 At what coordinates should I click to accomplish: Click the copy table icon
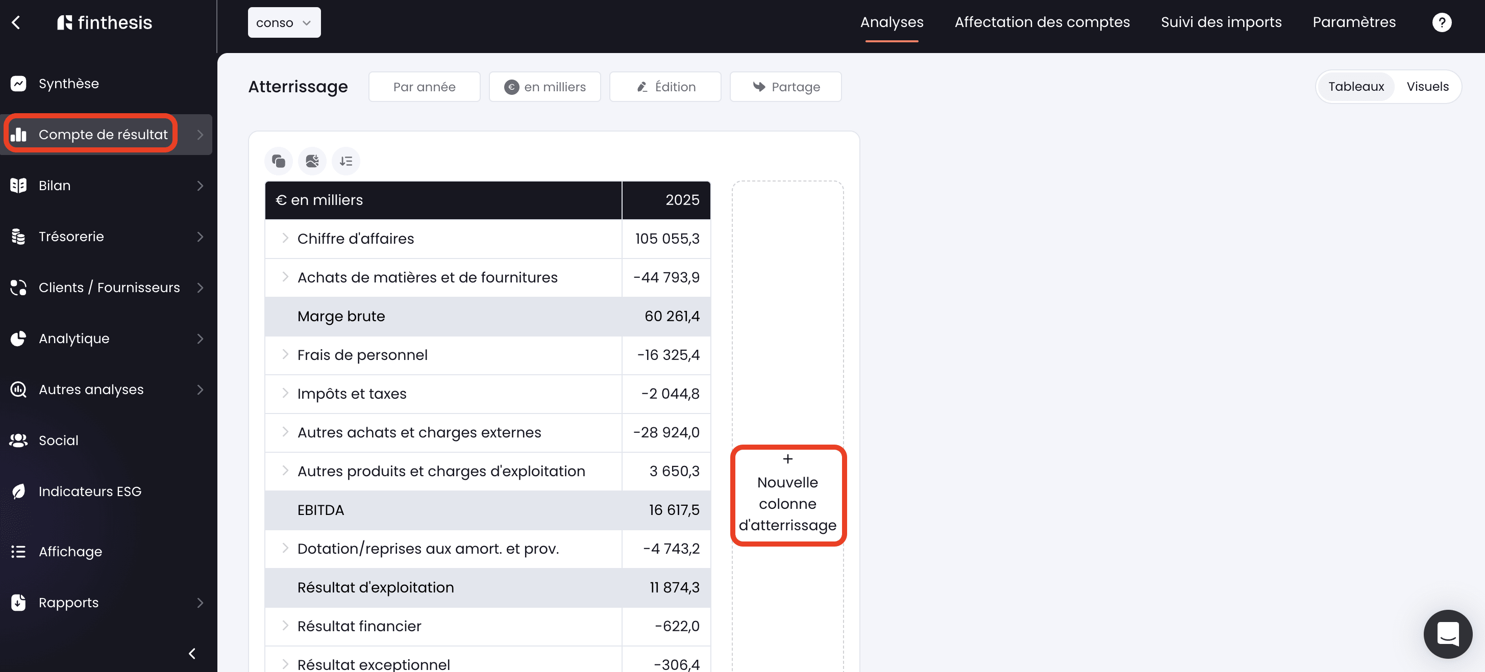(279, 161)
